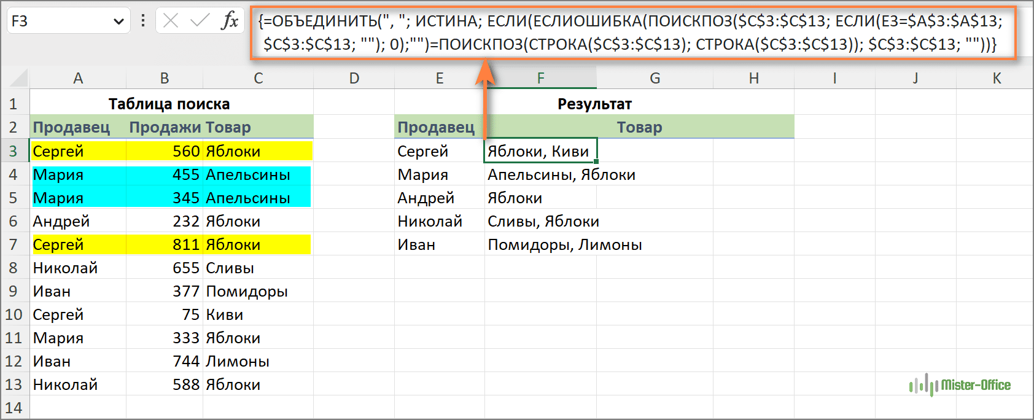Select column F header
1034x420 pixels.
540,78
